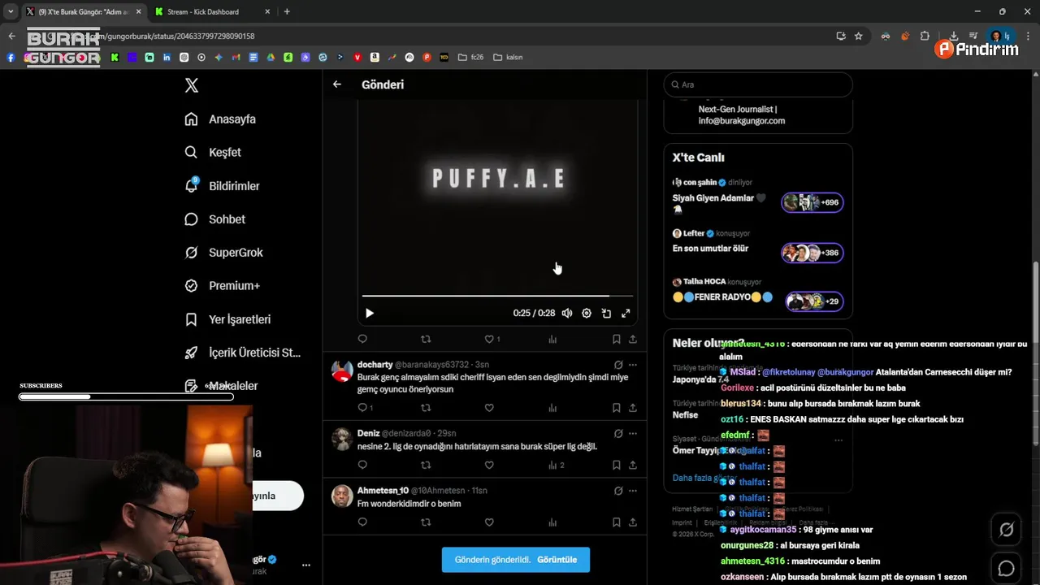Open a new browser tab
This screenshot has height=585, width=1040.
click(x=287, y=11)
